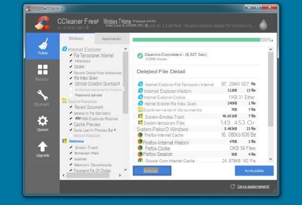302x205 pixels.
Task: Click the CCleaner broom logo
Action: click(43, 23)
